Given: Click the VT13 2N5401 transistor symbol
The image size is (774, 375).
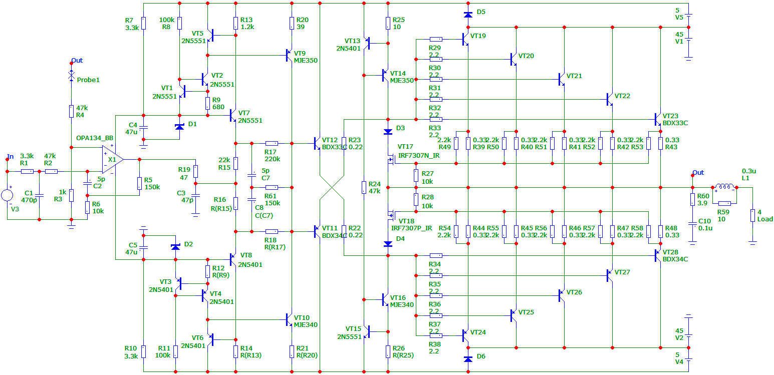Looking at the screenshot, I should [367, 43].
